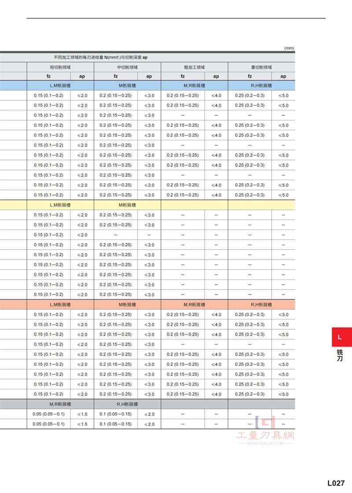
Task: Click 0.1 (0.05–0.15) in the last table row
Action: 116,424
